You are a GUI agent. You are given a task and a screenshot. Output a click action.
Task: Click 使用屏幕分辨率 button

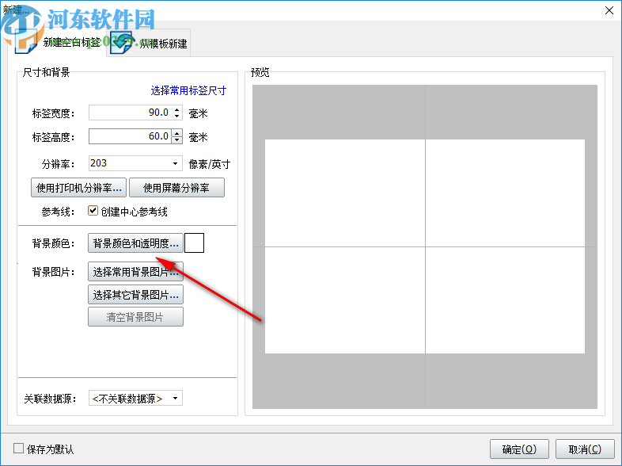pyautogui.click(x=176, y=188)
